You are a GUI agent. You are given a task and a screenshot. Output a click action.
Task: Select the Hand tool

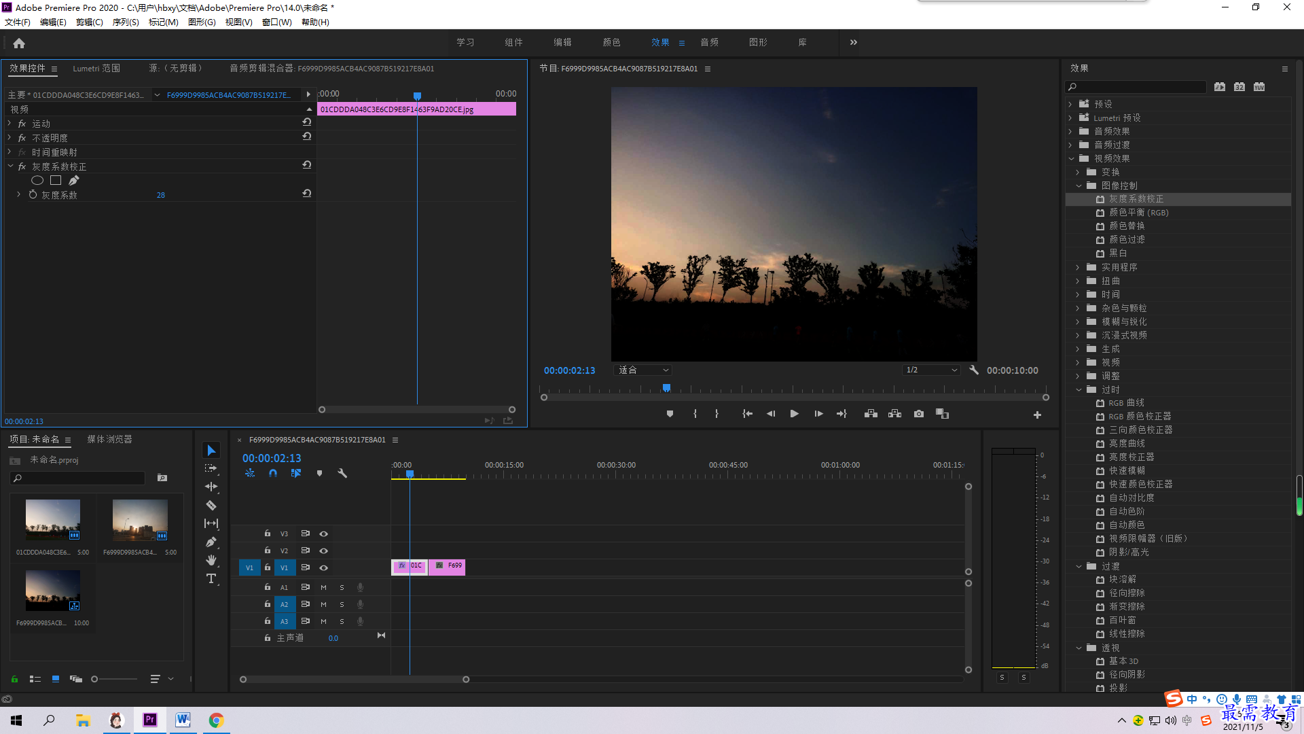211,560
